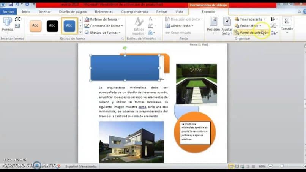306x172 pixels.
Task: Click the text box inside the orange circle
Action: [195, 133]
